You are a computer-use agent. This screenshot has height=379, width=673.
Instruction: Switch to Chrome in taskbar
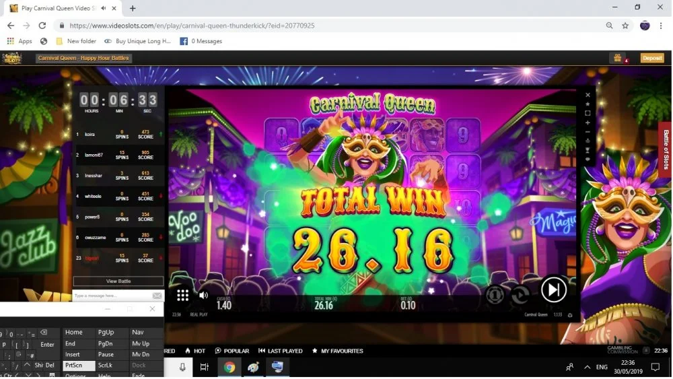pyautogui.click(x=229, y=367)
